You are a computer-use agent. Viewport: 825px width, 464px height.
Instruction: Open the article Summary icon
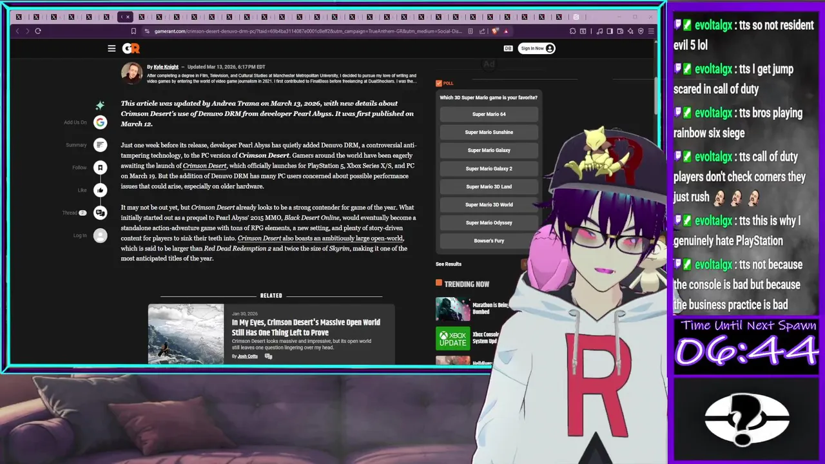(100, 145)
